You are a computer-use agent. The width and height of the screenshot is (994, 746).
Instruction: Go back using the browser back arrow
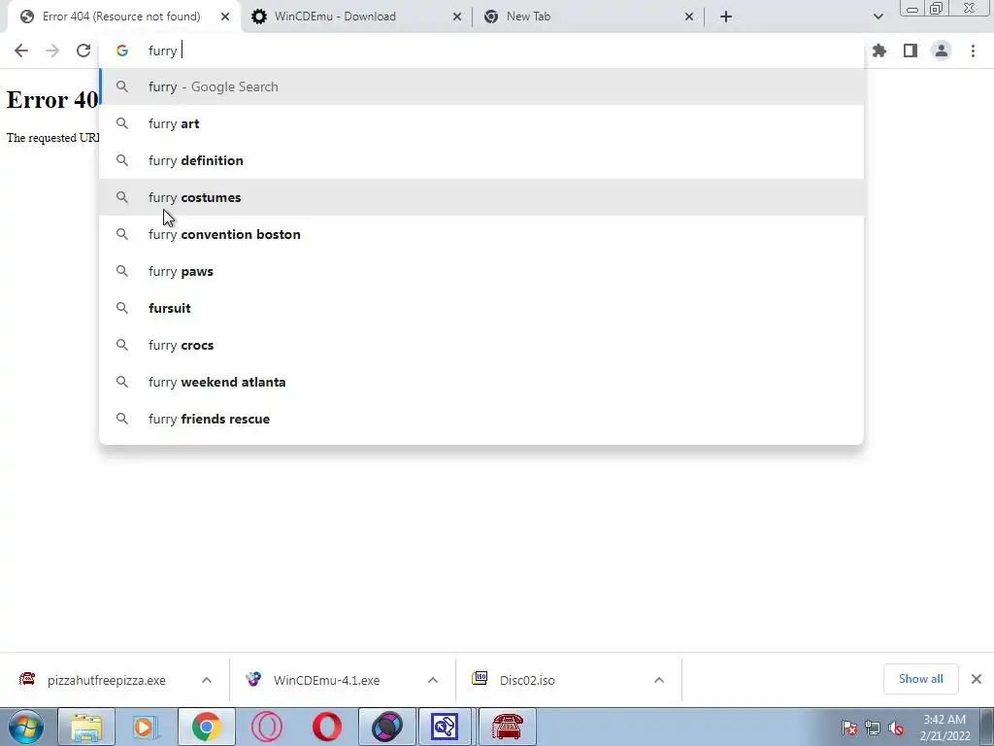(21, 51)
